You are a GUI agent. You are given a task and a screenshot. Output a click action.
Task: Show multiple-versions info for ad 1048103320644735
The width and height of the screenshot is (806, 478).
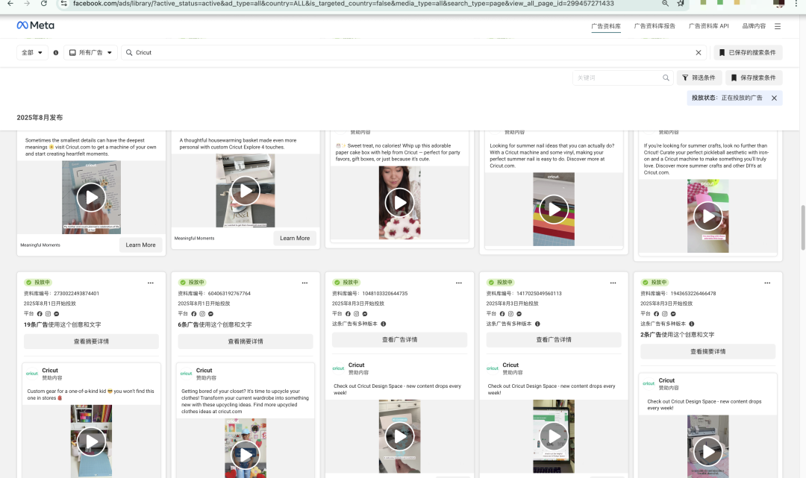click(x=384, y=324)
